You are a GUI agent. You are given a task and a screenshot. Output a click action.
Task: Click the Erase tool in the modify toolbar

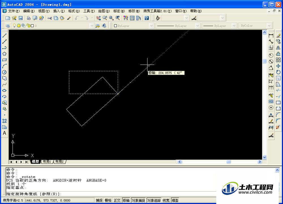pyautogui.click(x=278, y=36)
